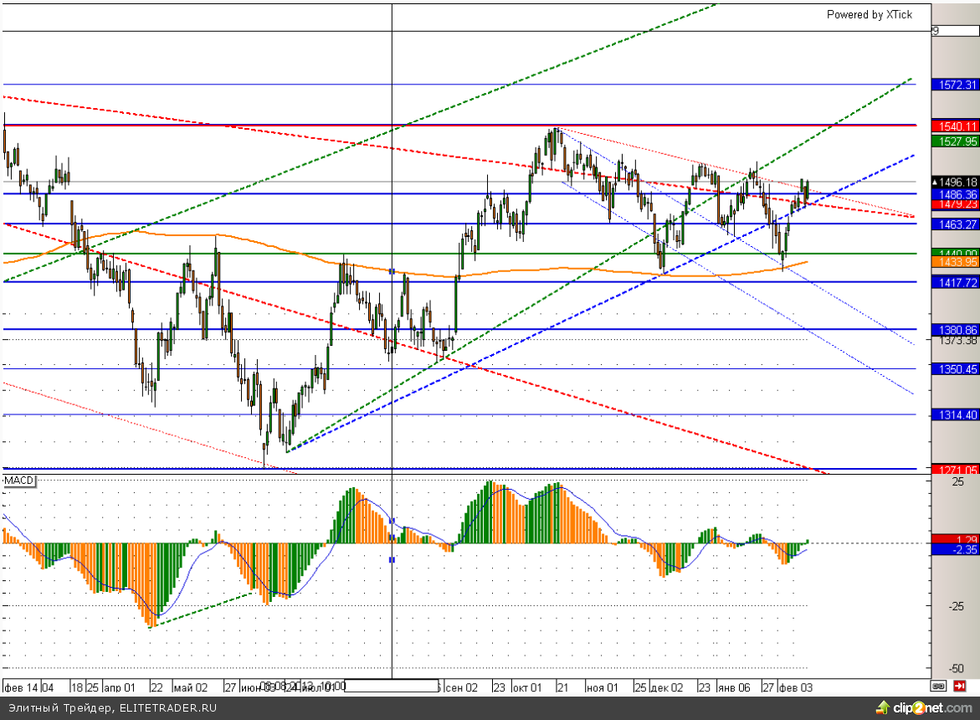This screenshot has height=720, width=980.
Task: Click the Powered by XTick label
Action: [x=870, y=14]
